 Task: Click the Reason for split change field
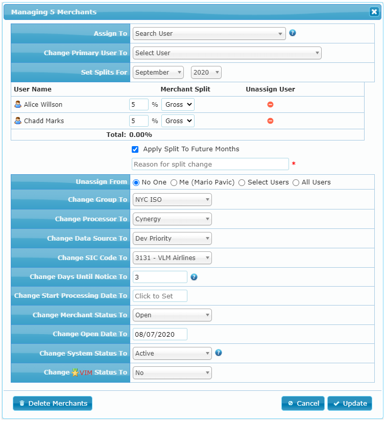click(x=210, y=164)
